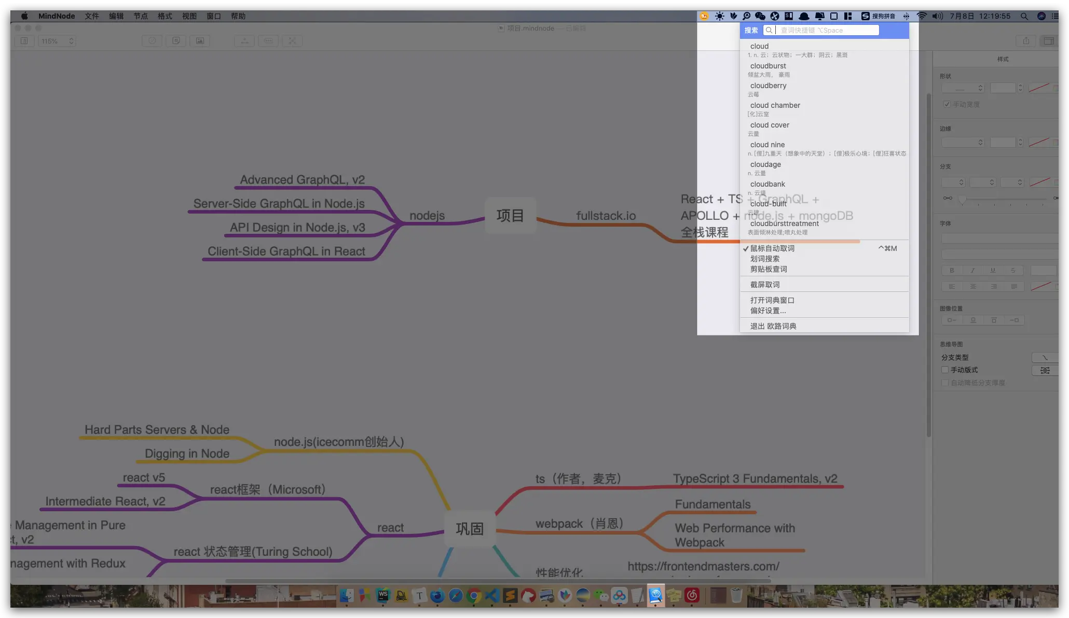
Task: Open the Share button in toolbar
Action: point(1026,41)
